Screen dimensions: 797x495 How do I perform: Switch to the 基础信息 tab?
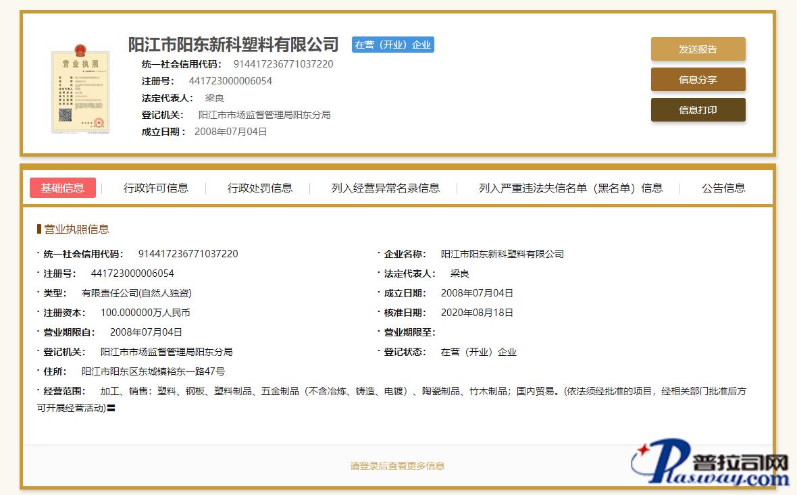63,188
